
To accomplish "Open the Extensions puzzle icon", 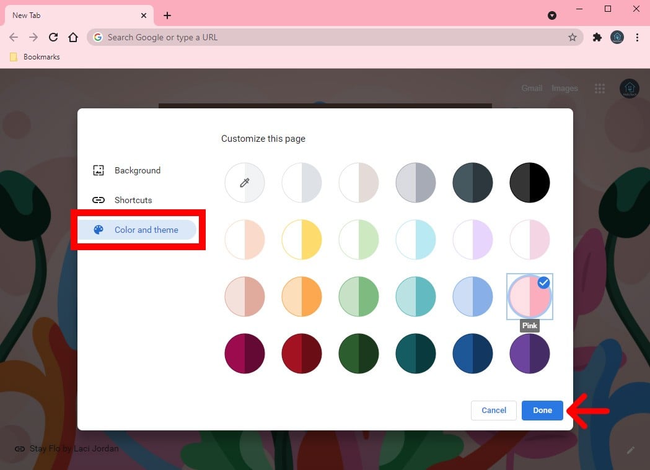I will point(597,37).
